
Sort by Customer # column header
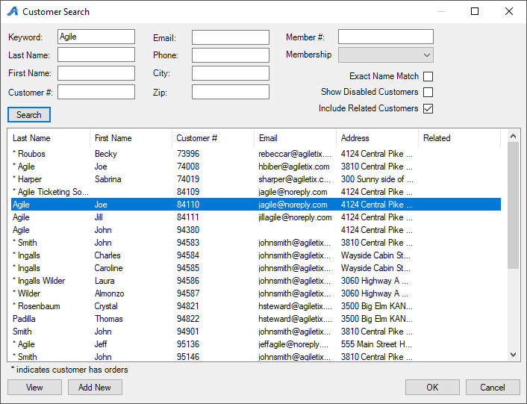213,138
